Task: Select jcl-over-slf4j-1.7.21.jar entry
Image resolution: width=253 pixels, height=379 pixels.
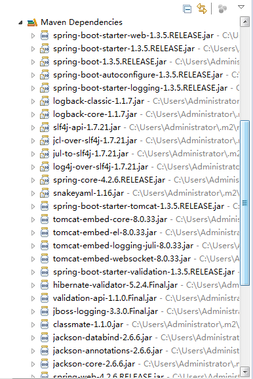Action: [x=95, y=141]
